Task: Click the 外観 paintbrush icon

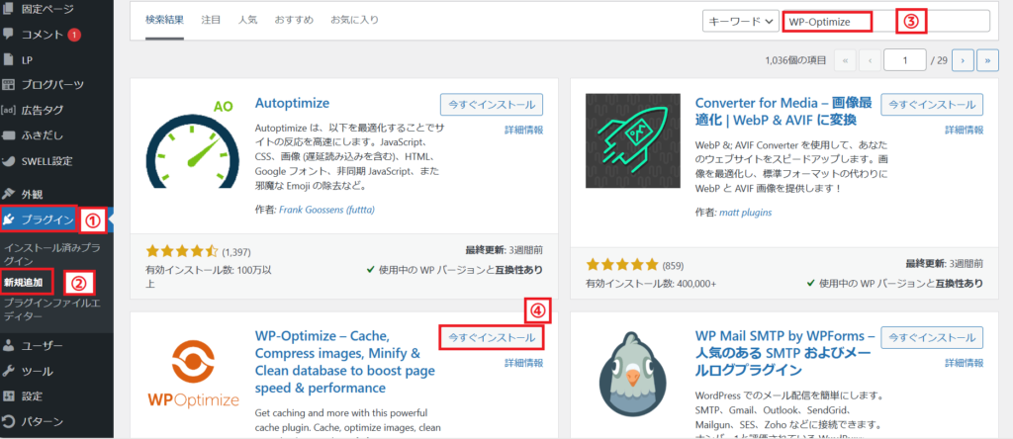Action: (8, 194)
